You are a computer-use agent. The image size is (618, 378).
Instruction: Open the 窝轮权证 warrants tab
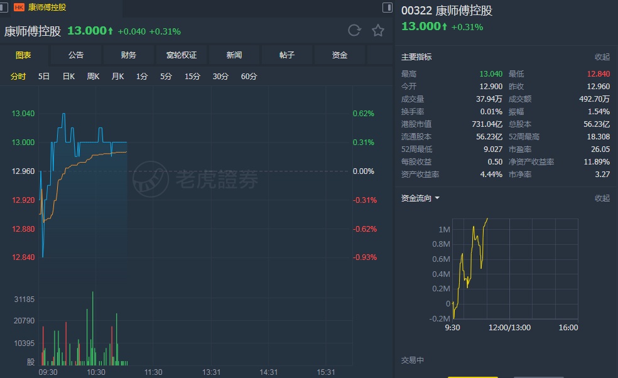[x=182, y=55]
